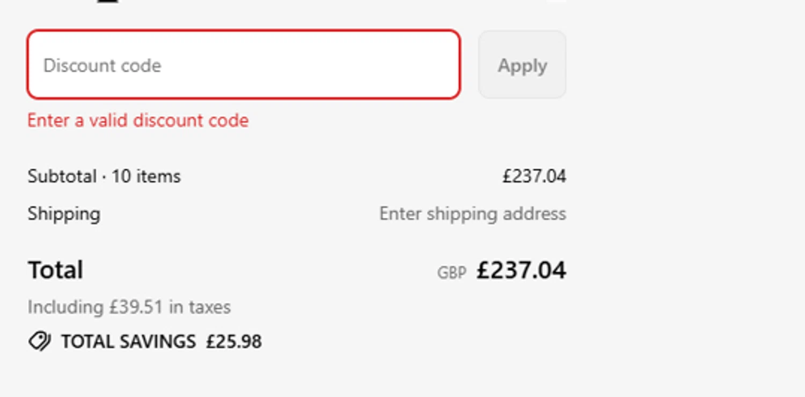Click the £25.98 savings amount
This screenshot has height=397, width=805.
[x=234, y=341]
